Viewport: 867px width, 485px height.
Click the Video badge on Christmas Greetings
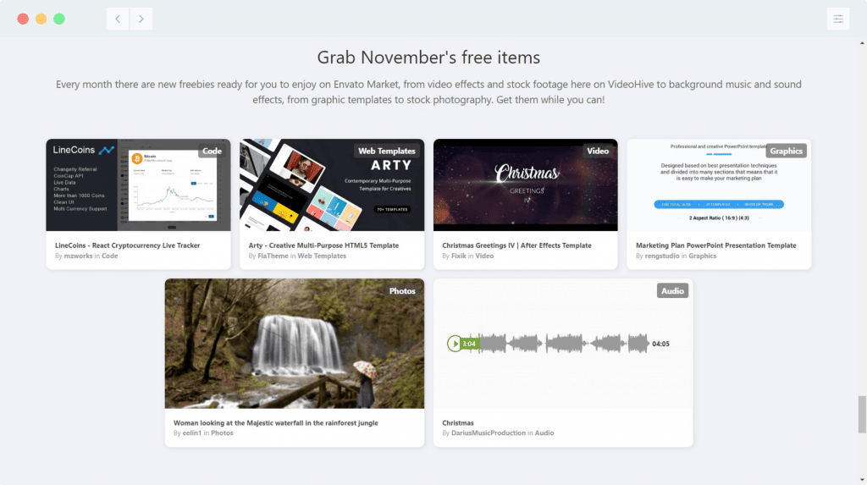pos(598,151)
